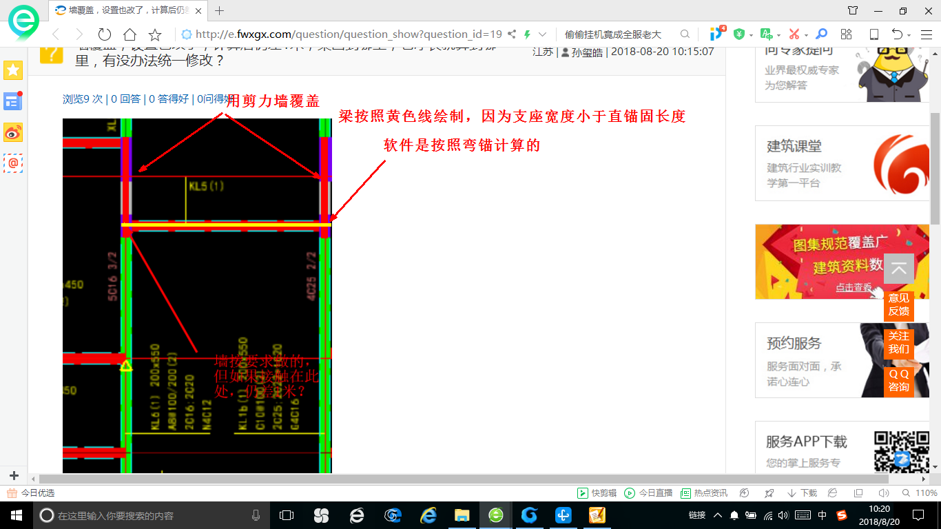Open the page translate extension
The image size is (941, 529).
point(766,34)
